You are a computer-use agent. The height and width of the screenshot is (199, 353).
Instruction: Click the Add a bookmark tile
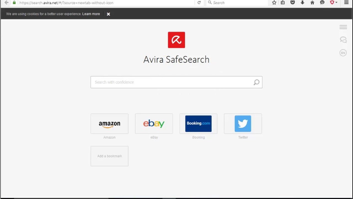(x=109, y=156)
